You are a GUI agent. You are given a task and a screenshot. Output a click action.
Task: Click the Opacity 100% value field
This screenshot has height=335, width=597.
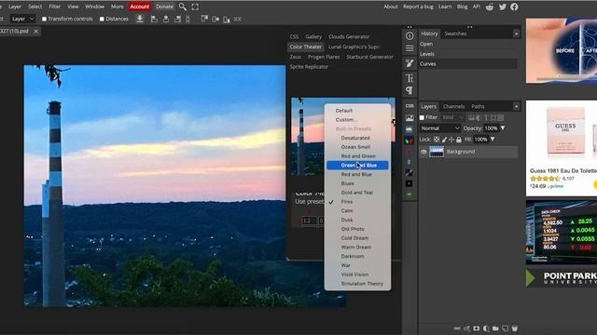pos(492,128)
